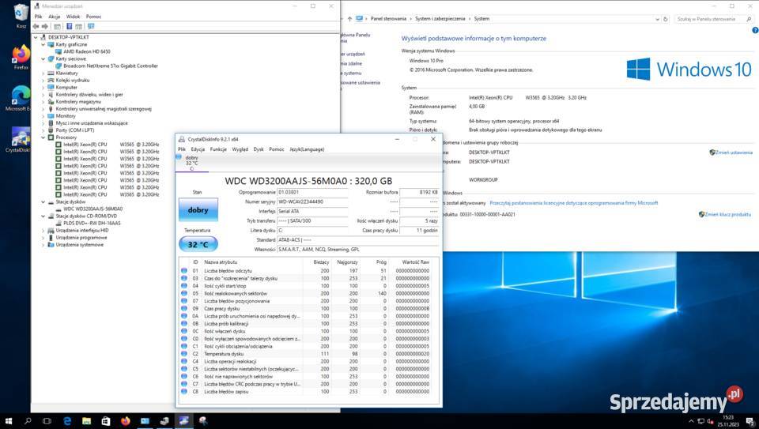The image size is (759, 429).
Task: Launch Edge from the taskbar
Action: pyautogui.click(x=67, y=421)
